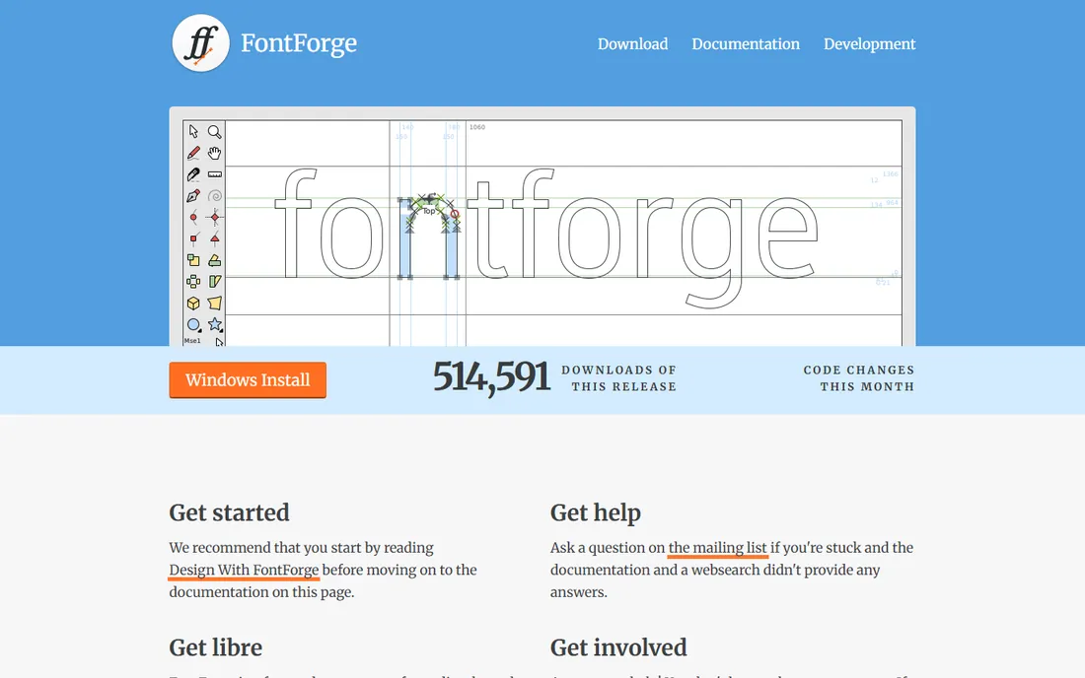Click the 1060 ruler value in editor
The image size is (1085, 678).
(x=476, y=127)
